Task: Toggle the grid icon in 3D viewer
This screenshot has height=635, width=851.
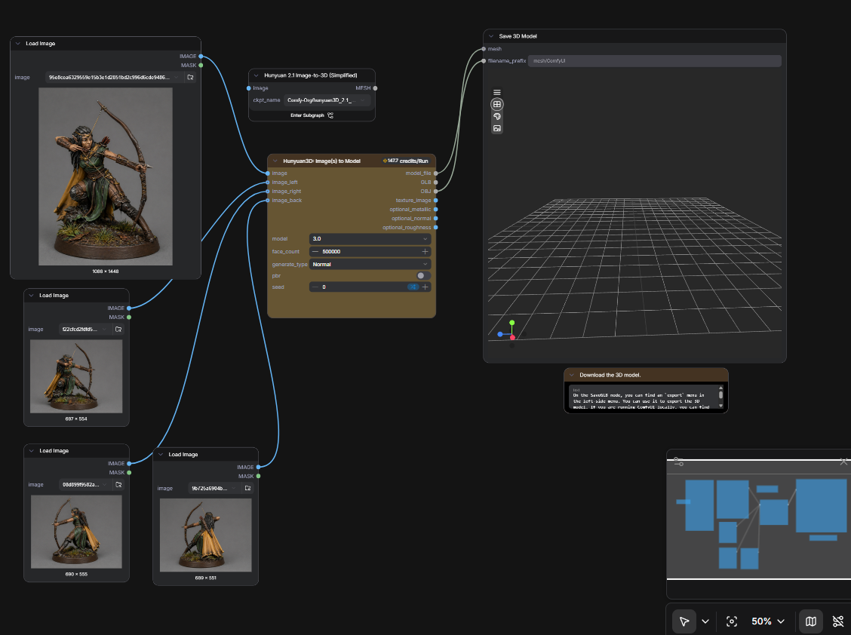Action: click(496, 104)
